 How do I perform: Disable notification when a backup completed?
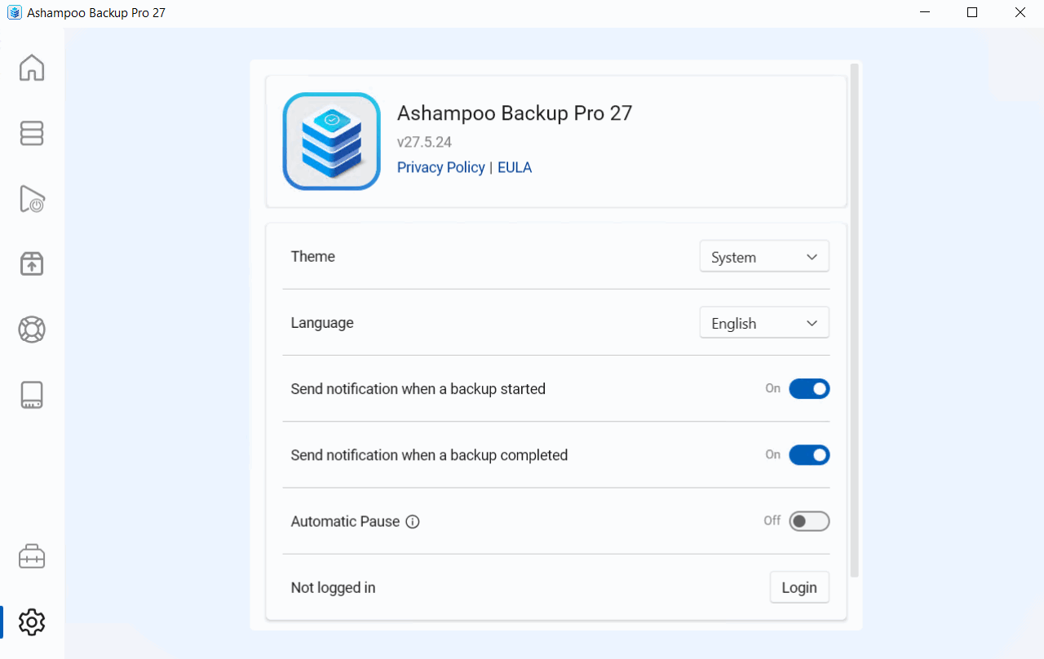pyautogui.click(x=809, y=455)
